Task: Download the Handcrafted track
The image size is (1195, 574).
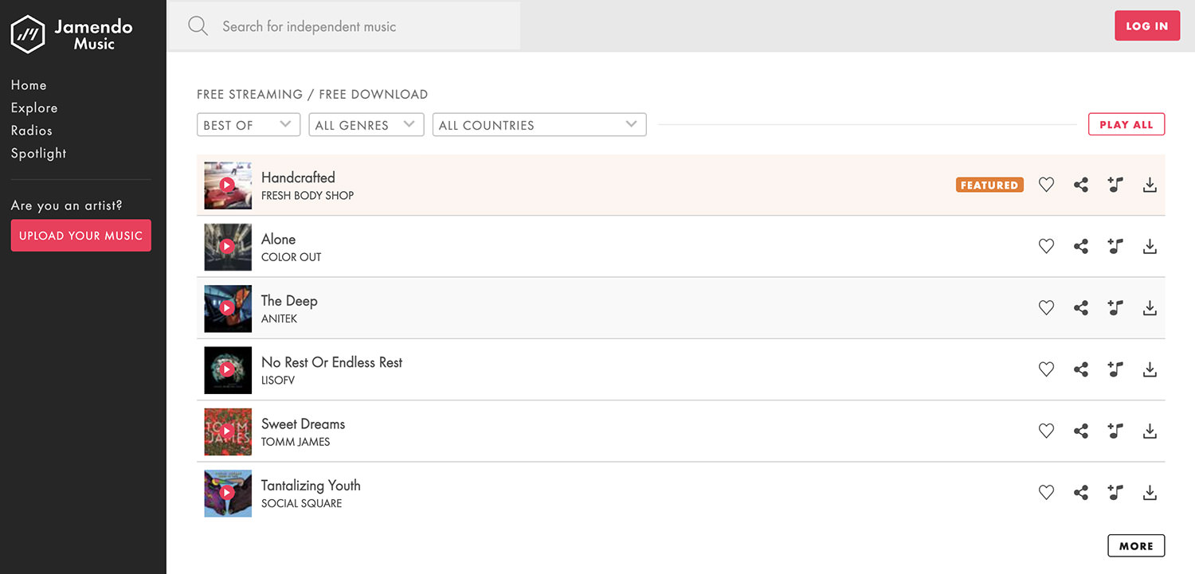Action: coord(1150,185)
